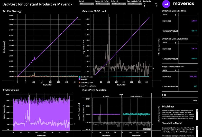202x137 pixels.
Task: Select the ConstantProduct 0.04% value
Action: (x=194, y=31)
